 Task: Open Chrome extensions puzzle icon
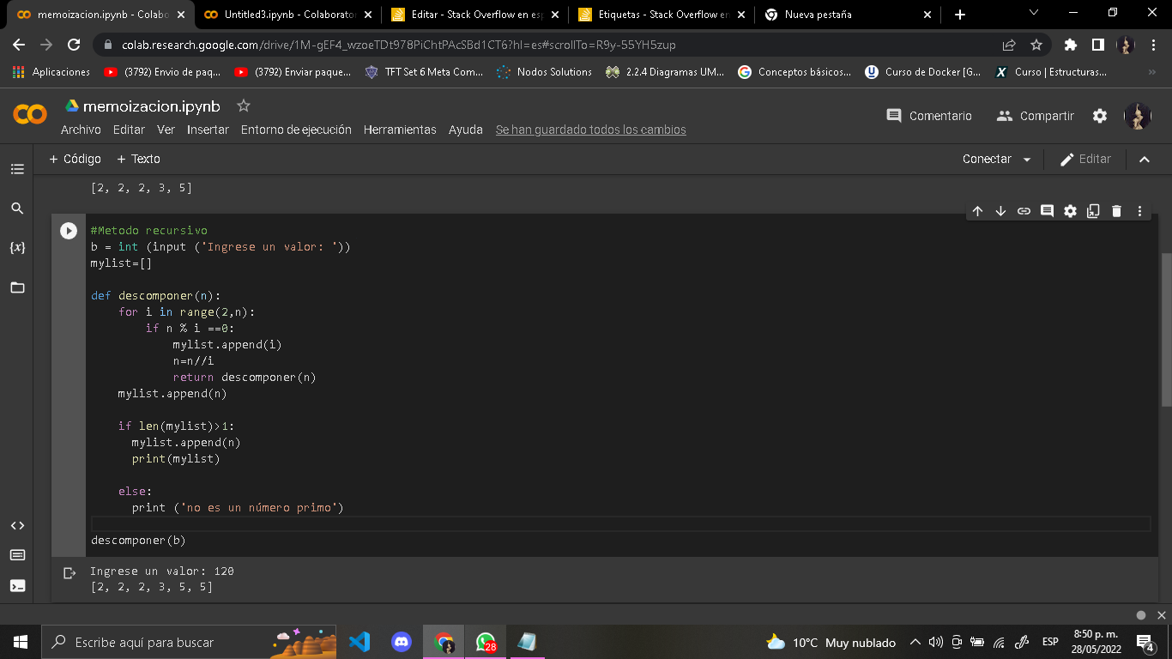click(1070, 45)
